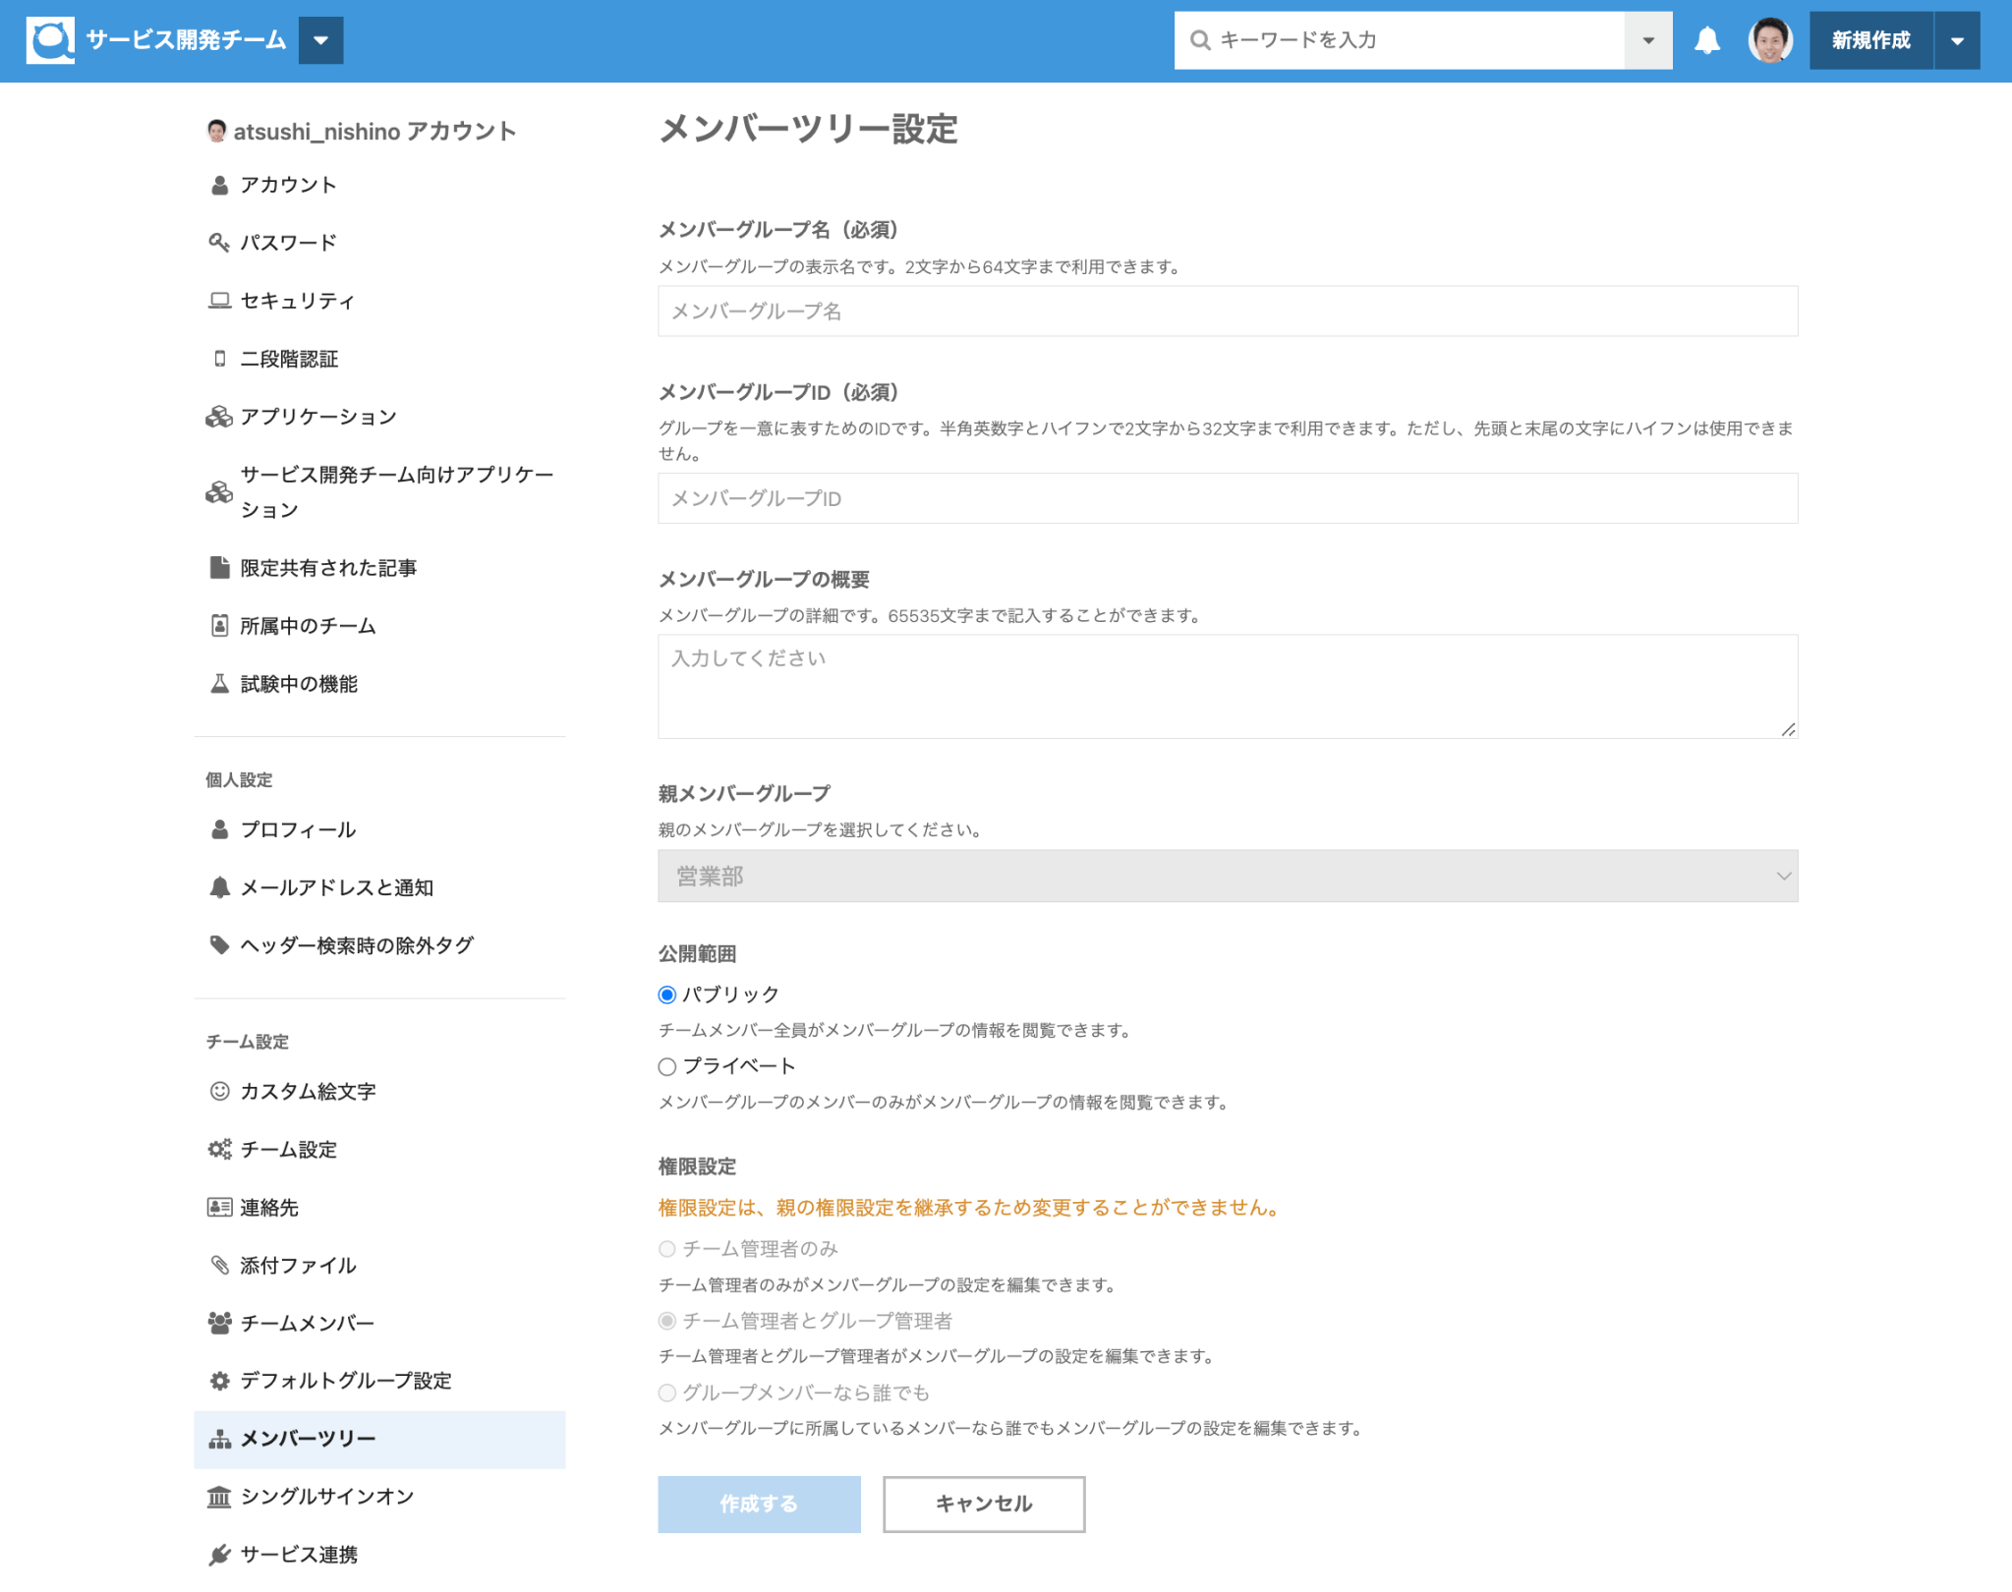Viewport: 2012px width, 1592px height.
Task: Click the 作成する button
Action: (759, 1504)
